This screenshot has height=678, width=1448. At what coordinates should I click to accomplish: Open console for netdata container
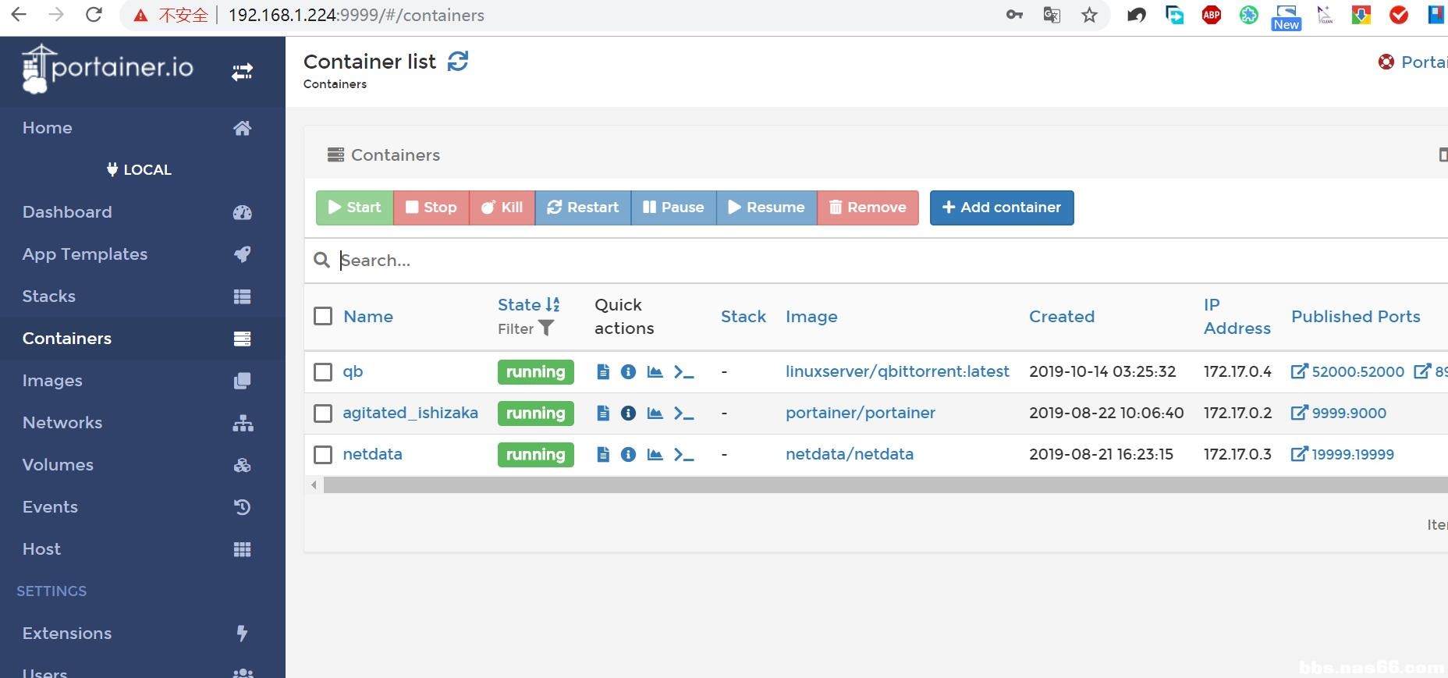[x=684, y=455]
